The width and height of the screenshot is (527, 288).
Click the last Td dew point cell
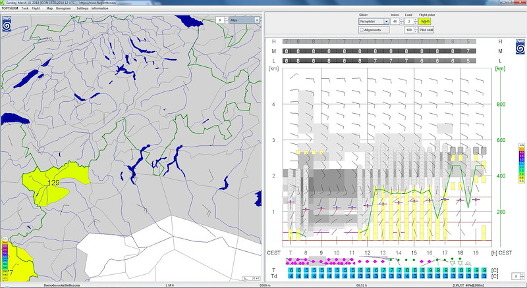(484, 276)
